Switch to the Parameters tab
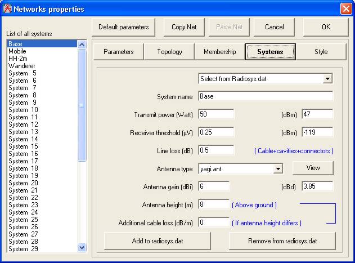This screenshot has width=355, height=263. 118,52
